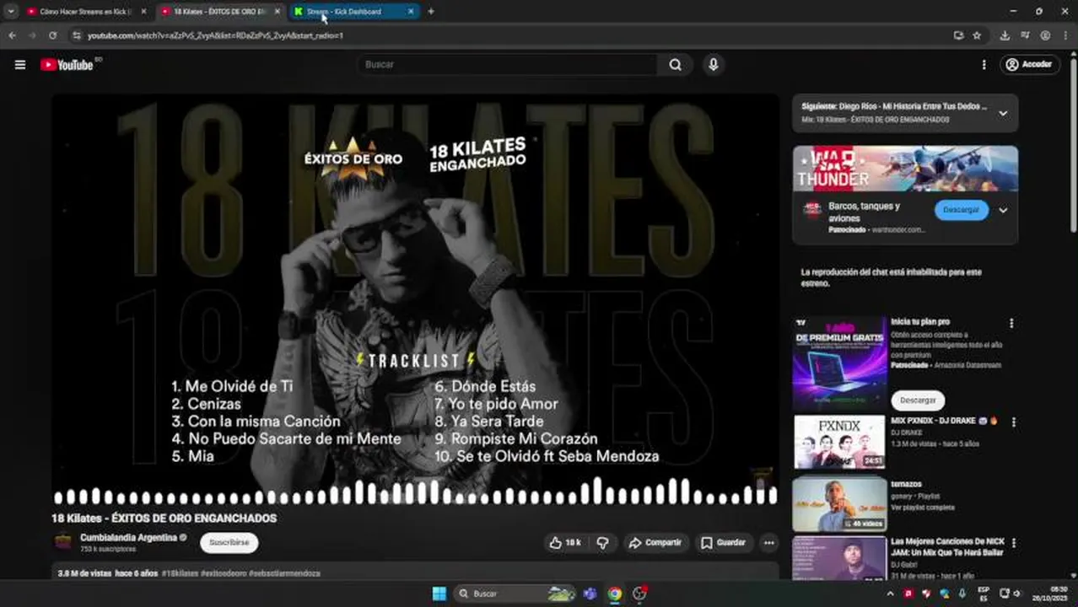The width and height of the screenshot is (1078, 607).
Task: Click the search magnifier button
Action: pos(675,64)
